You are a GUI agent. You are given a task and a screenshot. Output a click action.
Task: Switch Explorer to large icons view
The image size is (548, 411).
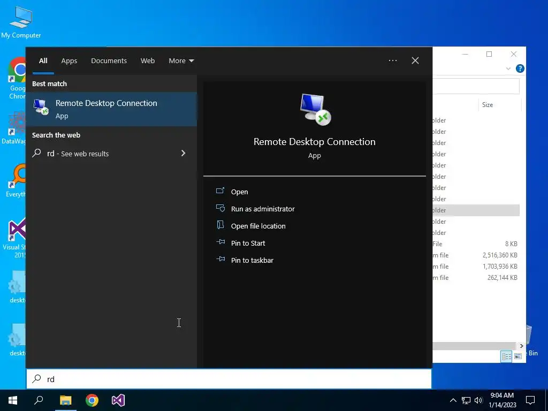(x=518, y=356)
